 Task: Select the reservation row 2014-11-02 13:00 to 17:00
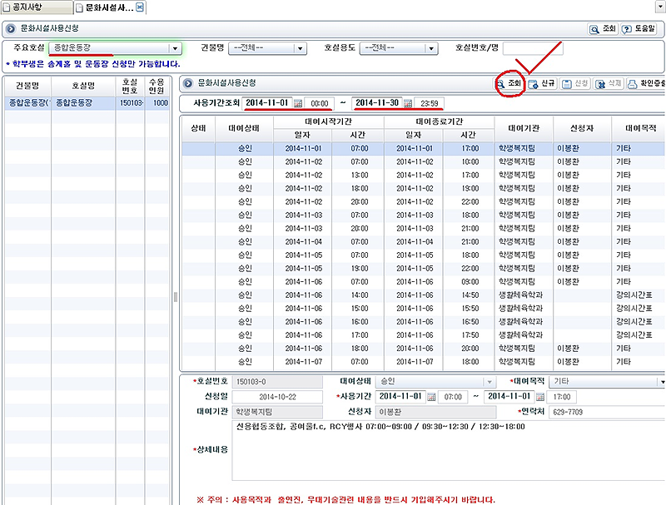coord(424,175)
